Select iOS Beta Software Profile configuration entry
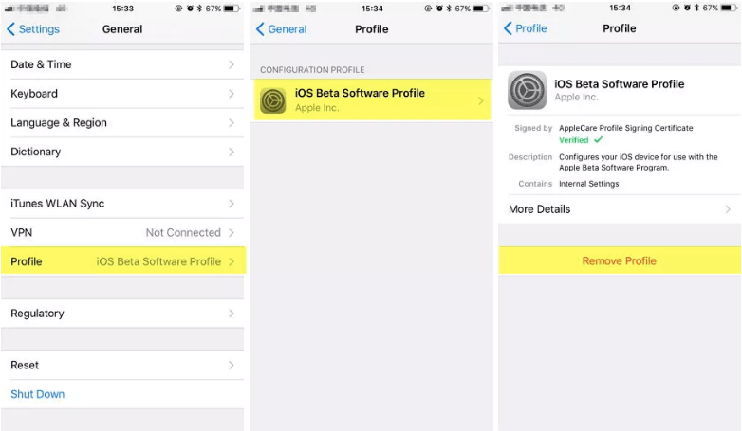Screen dimensions: 742x431 (372, 99)
